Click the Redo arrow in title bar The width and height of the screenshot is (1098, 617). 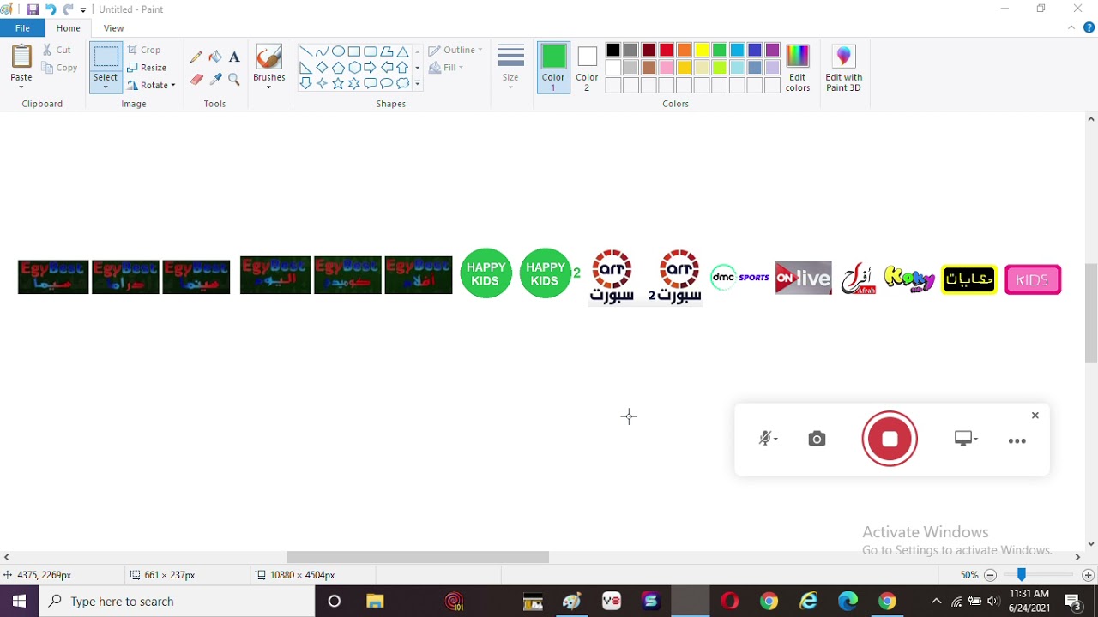(x=68, y=9)
